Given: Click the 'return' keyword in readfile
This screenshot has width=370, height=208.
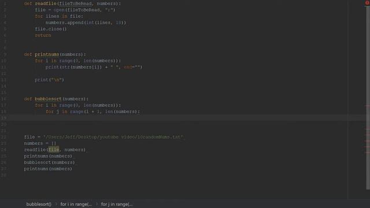Looking at the screenshot, I should pyautogui.click(x=43, y=35).
